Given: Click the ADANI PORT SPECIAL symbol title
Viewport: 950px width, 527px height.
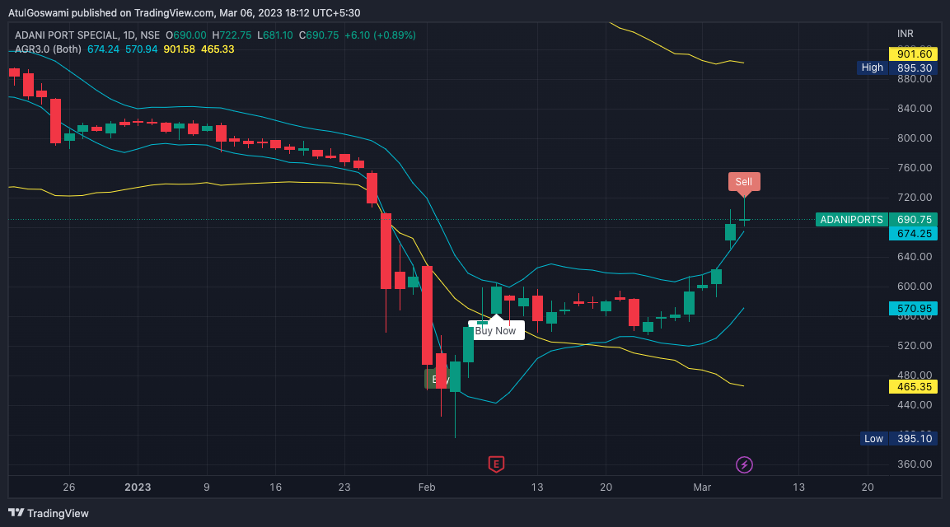Looking at the screenshot, I should (87, 35).
